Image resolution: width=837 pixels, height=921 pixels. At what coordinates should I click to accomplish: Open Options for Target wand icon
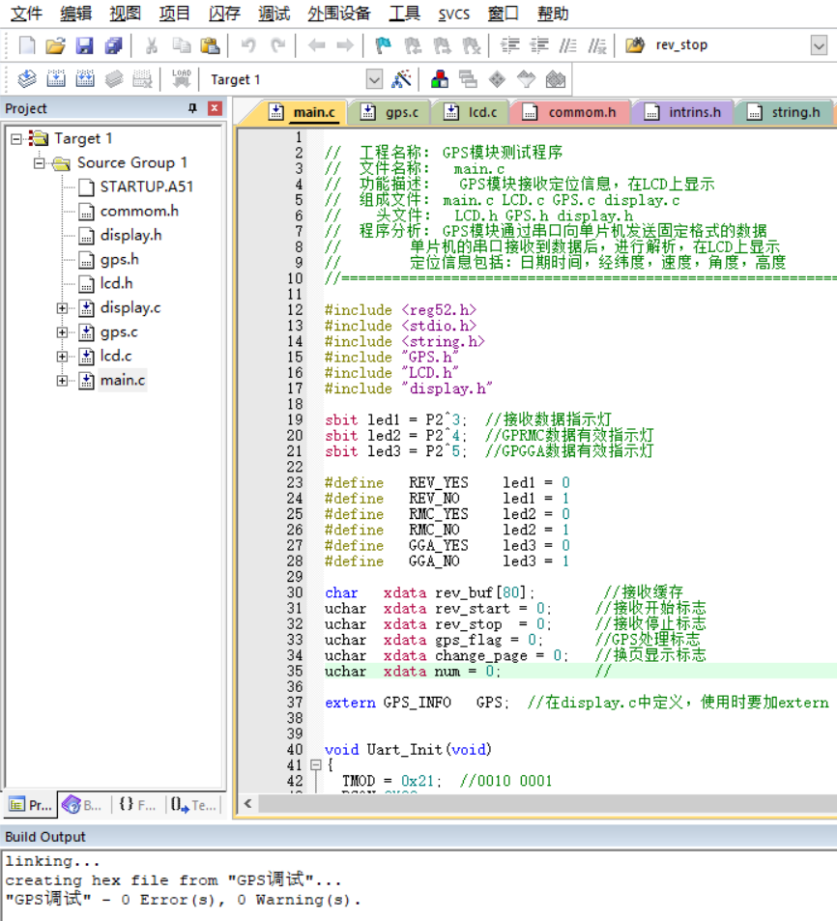[x=402, y=78]
